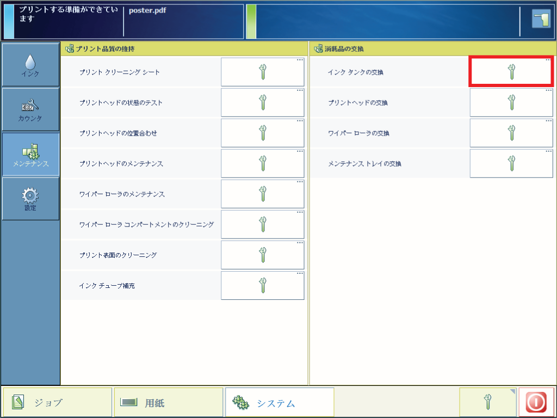Click the インク チューブ補充 label
Image resolution: width=557 pixels, height=418 pixels.
tap(107, 286)
